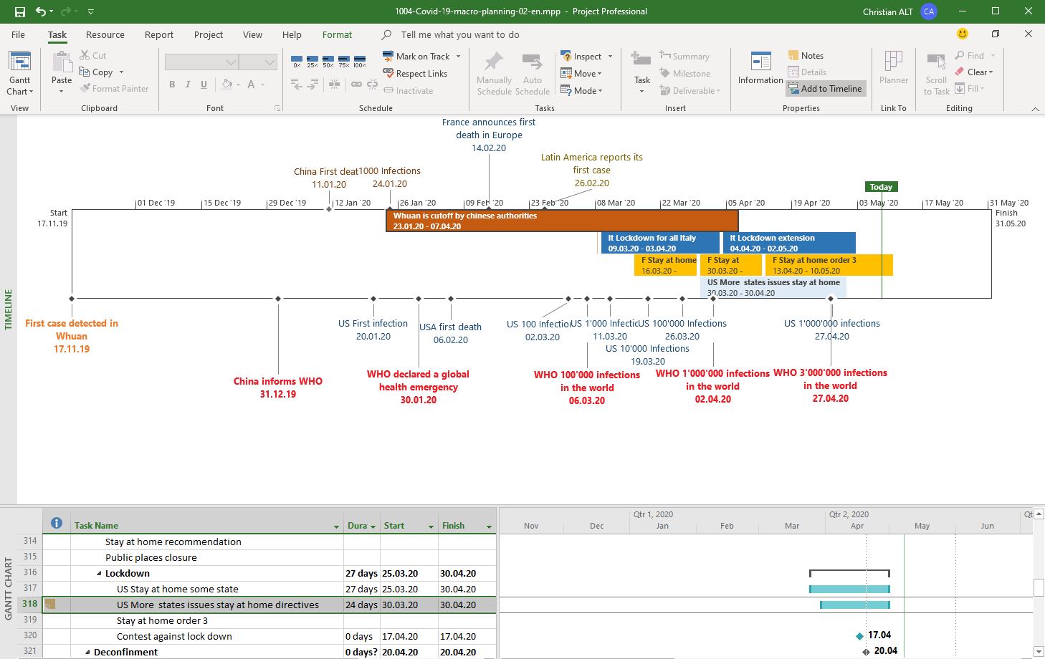Apply italic formatting

(x=188, y=85)
